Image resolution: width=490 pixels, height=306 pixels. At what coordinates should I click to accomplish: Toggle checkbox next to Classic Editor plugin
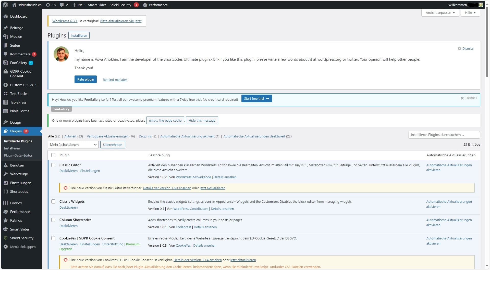(x=53, y=165)
